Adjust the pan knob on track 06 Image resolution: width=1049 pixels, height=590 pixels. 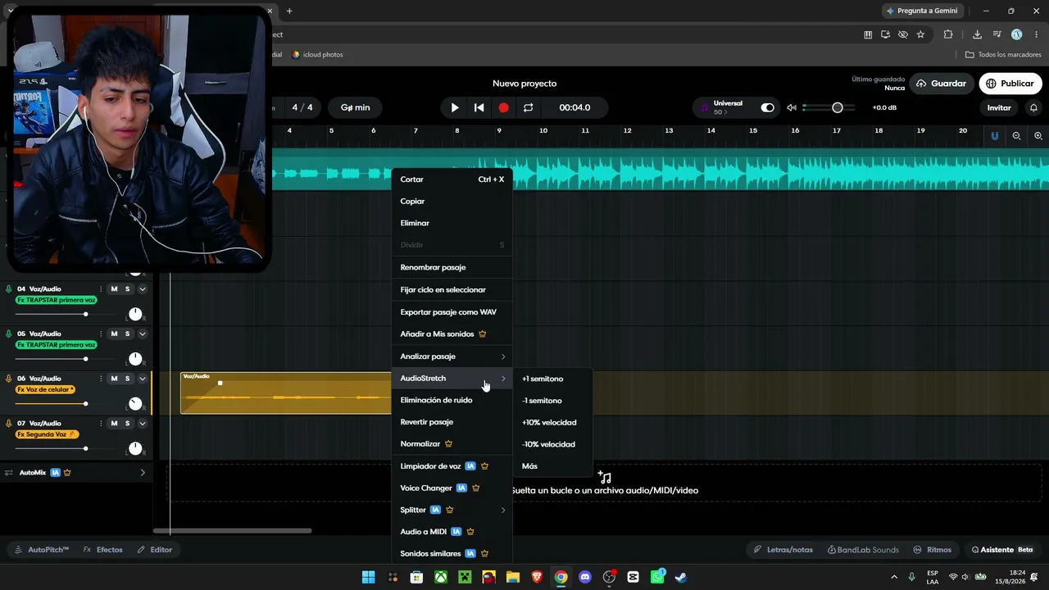(135, 404)
